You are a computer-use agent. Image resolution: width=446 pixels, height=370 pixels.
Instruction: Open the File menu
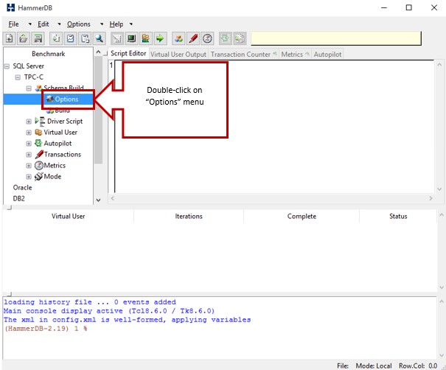click(13, 24)
